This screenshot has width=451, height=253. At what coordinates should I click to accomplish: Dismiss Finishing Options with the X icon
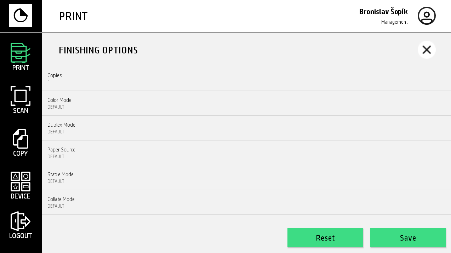click(x=427, y=50)
